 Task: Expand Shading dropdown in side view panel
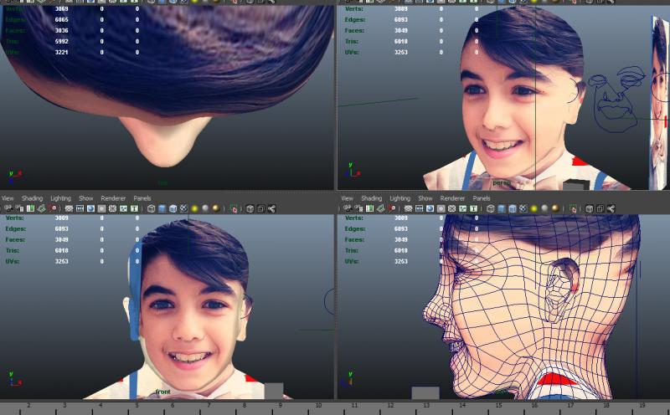click(371, 198)
